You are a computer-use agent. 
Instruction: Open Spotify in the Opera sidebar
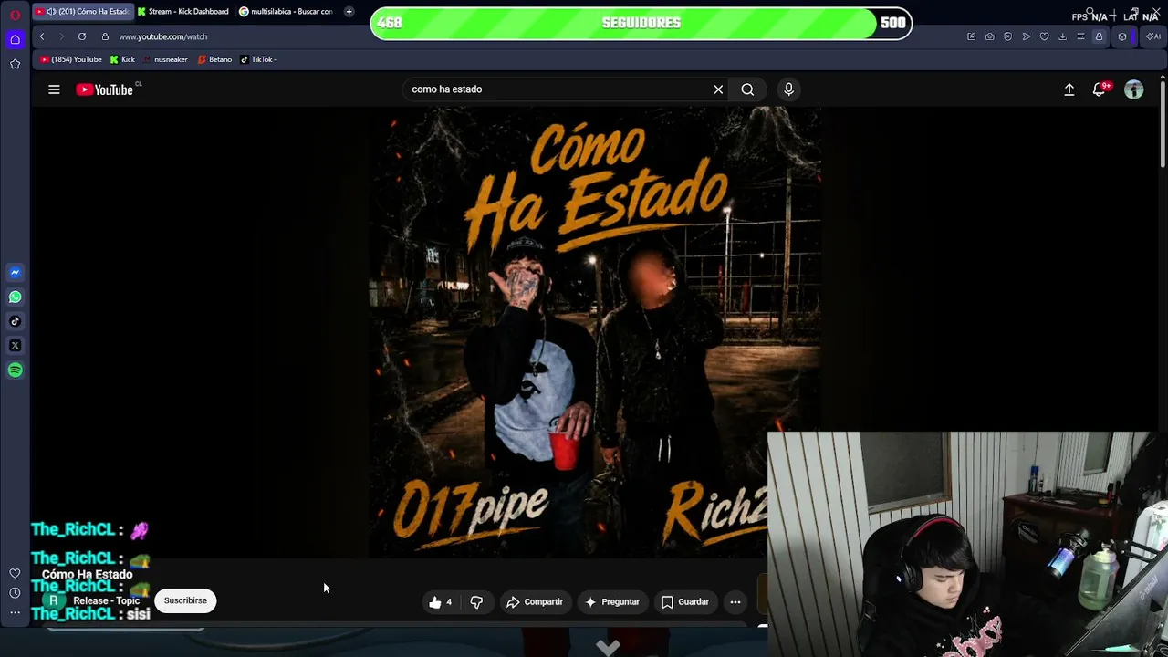(15, 370)
